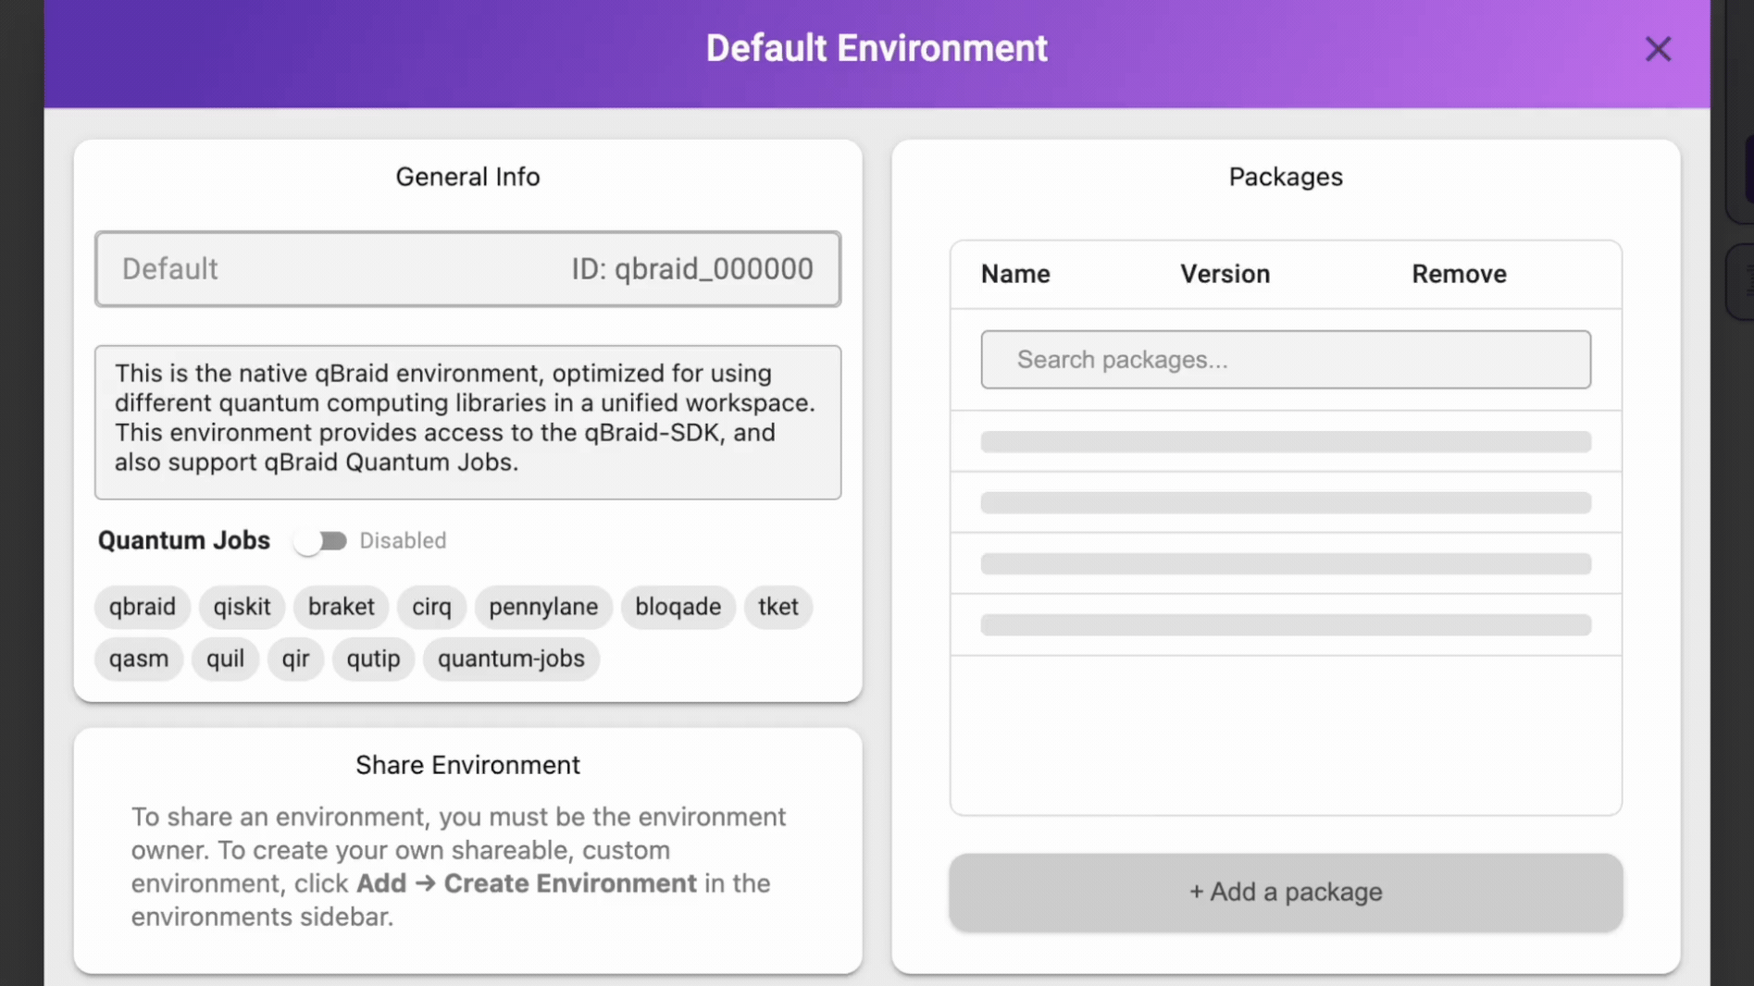Image resolution: width=1754 pixels, height=986 pixels.
Task: Click the Search packages input field
Action: [x=1285, y=360]
